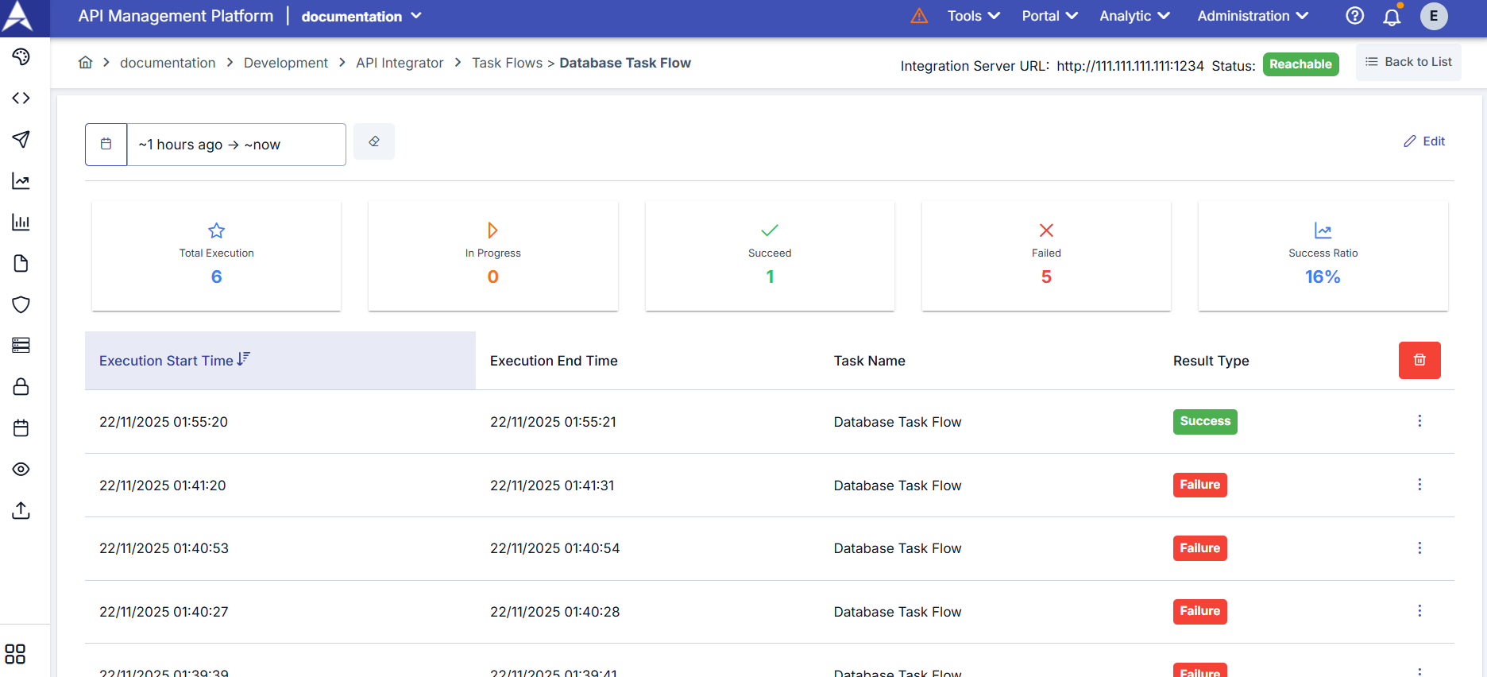Open the date picker calendar button
Screen dimensions: 1487x677
106,145
